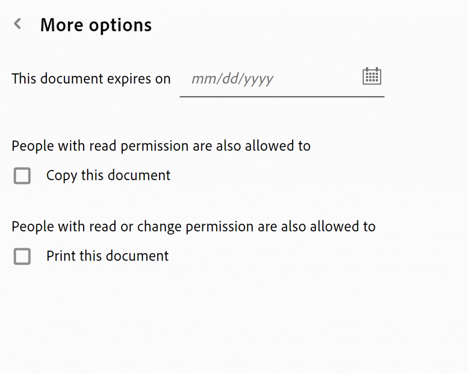Viewport: 468px width, 373px height.
Task: Go back using the left chevron arrow
Action: tap(18, 24)
